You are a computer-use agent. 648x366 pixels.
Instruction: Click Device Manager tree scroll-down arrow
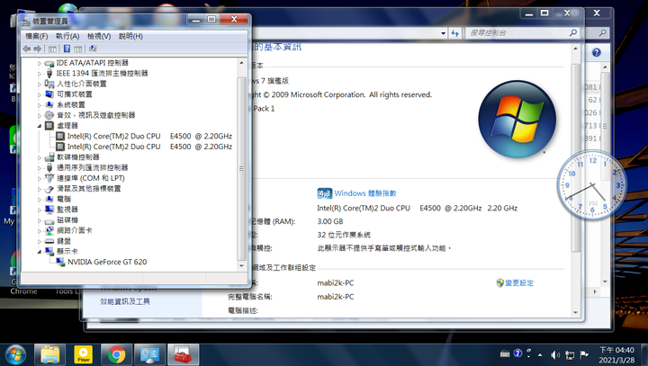click(x=242, y=266)
